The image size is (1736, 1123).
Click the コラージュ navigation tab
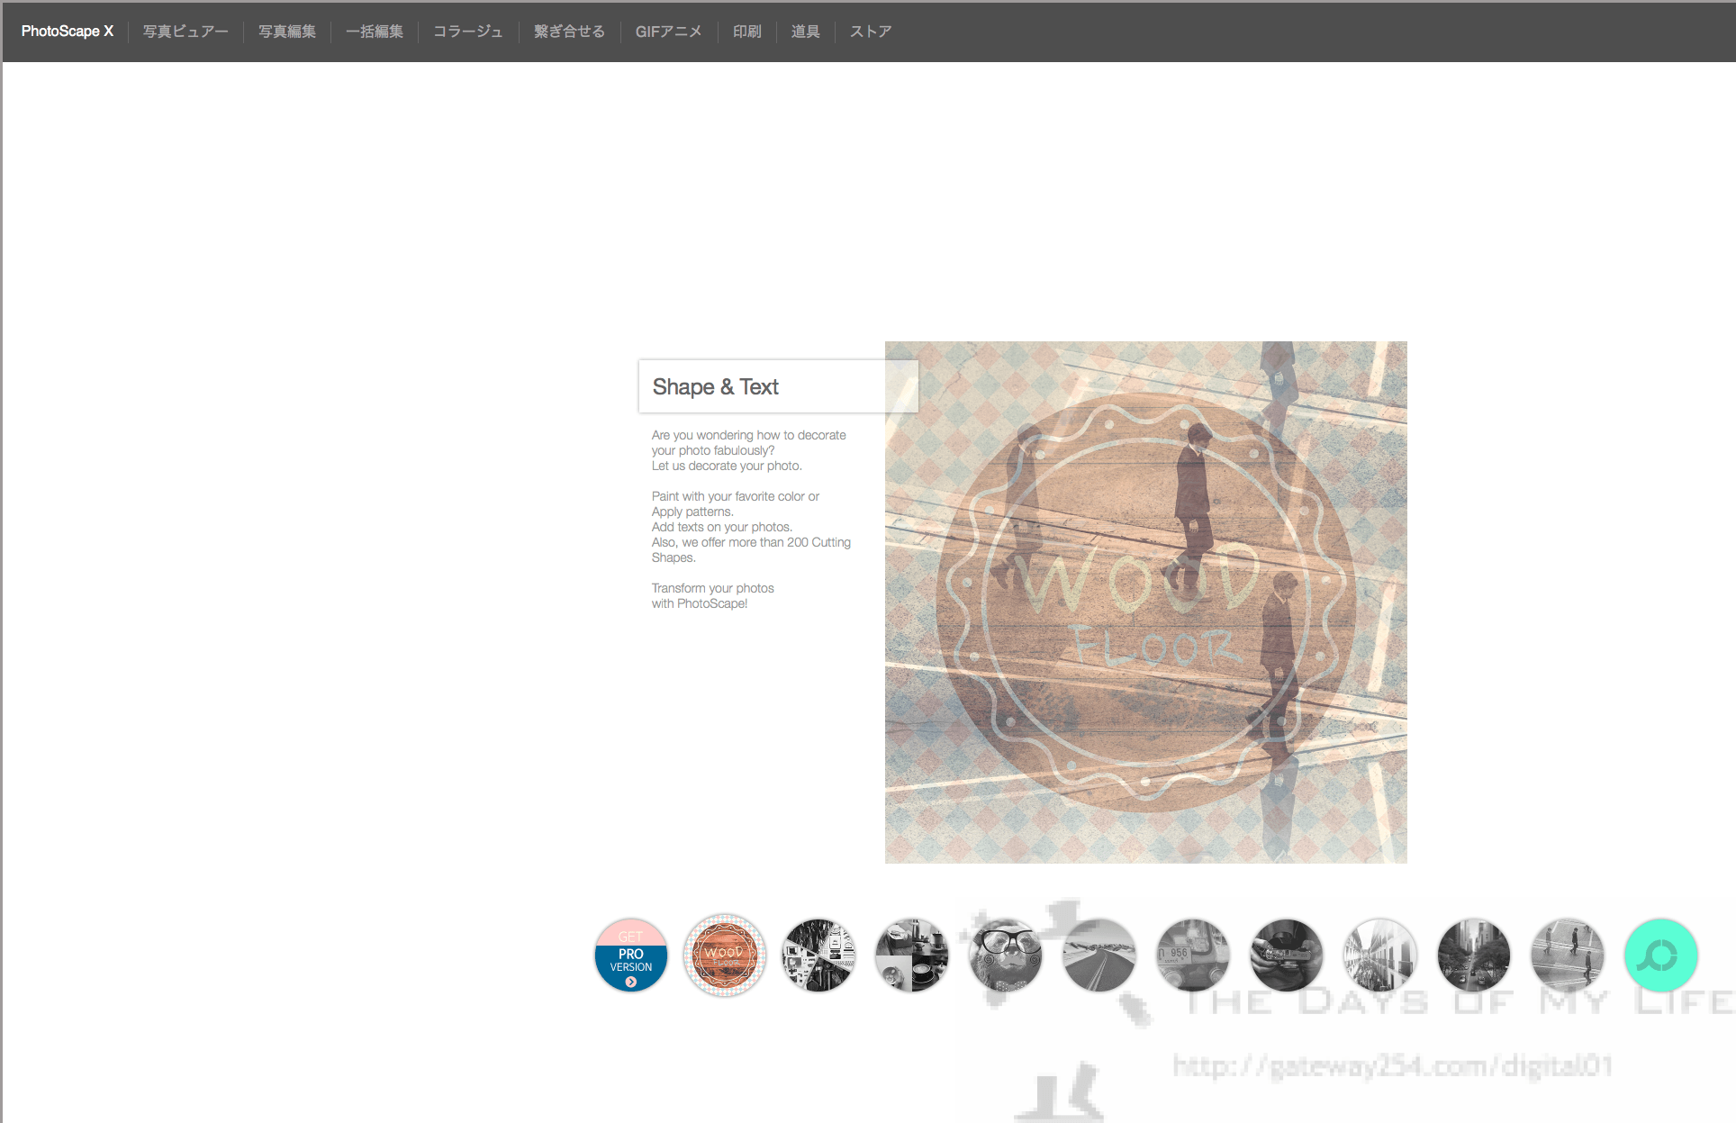click(x=467, y=31)
